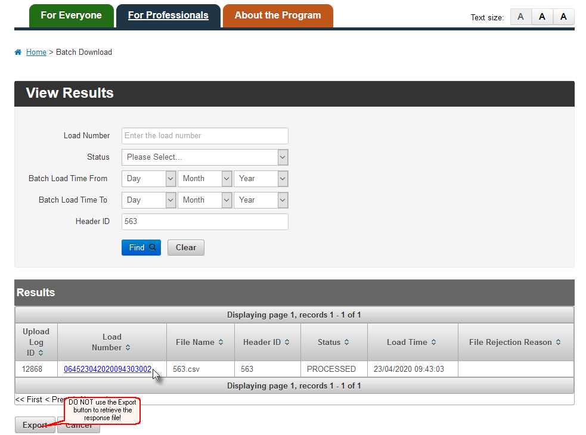Select the 563.csv file name cell
Image resolution: width=586 pixels, height=435 pixels.
tap(200, 369)
